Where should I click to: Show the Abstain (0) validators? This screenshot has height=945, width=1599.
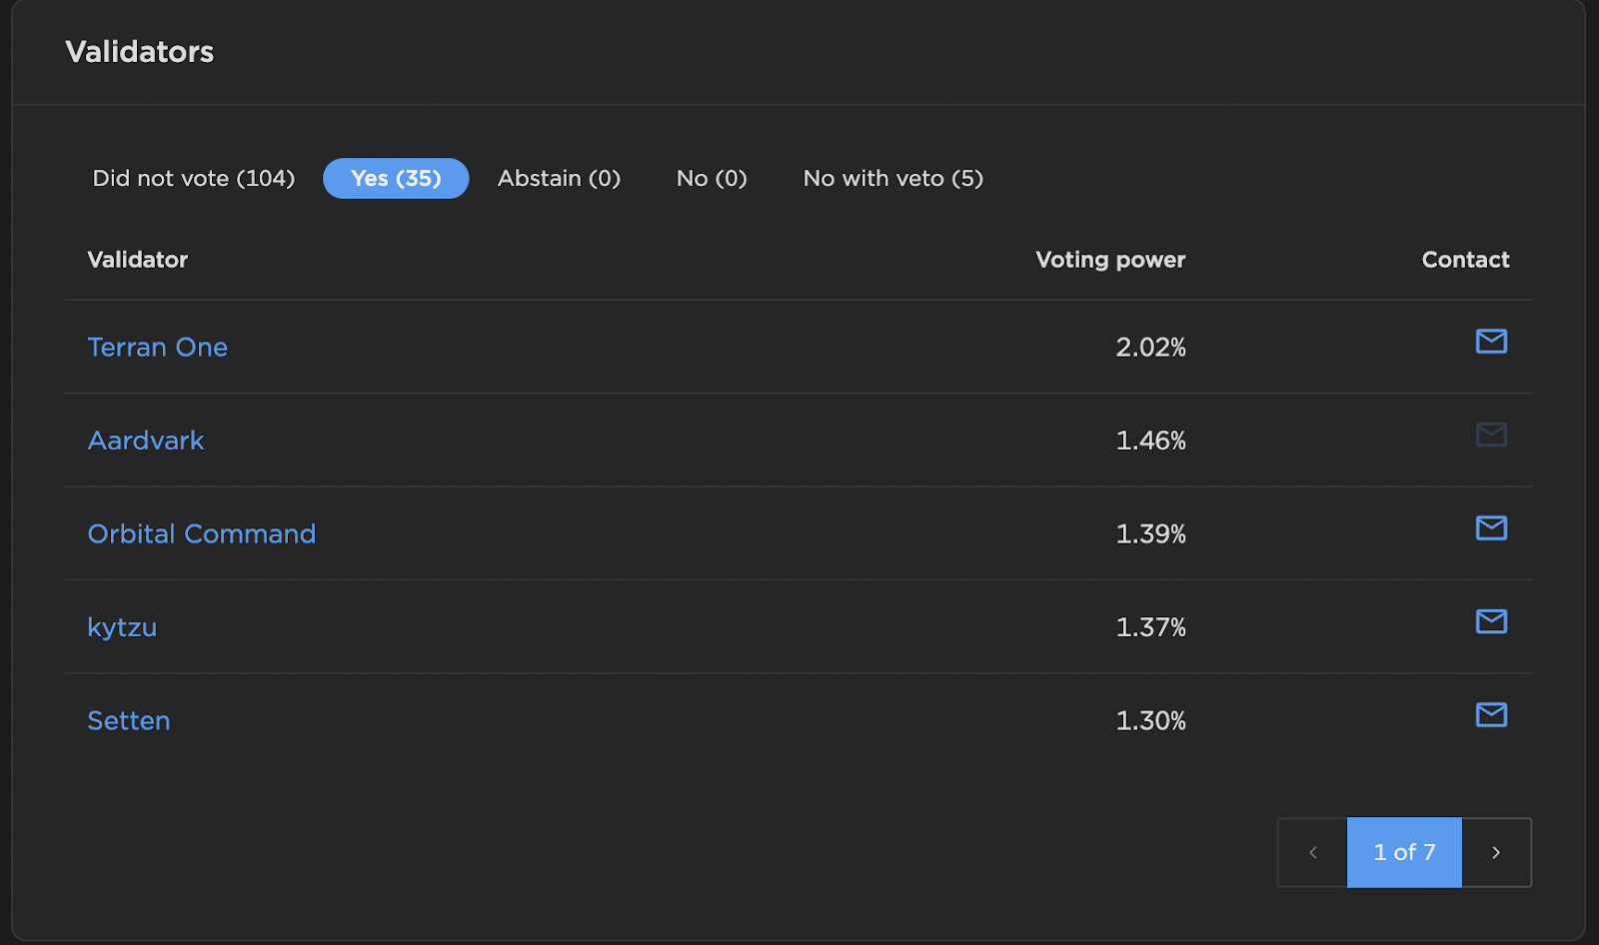click(559, 178)
